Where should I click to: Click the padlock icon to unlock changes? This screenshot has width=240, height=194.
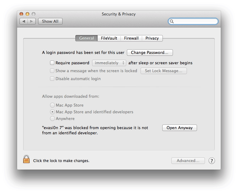click(27, 159)
